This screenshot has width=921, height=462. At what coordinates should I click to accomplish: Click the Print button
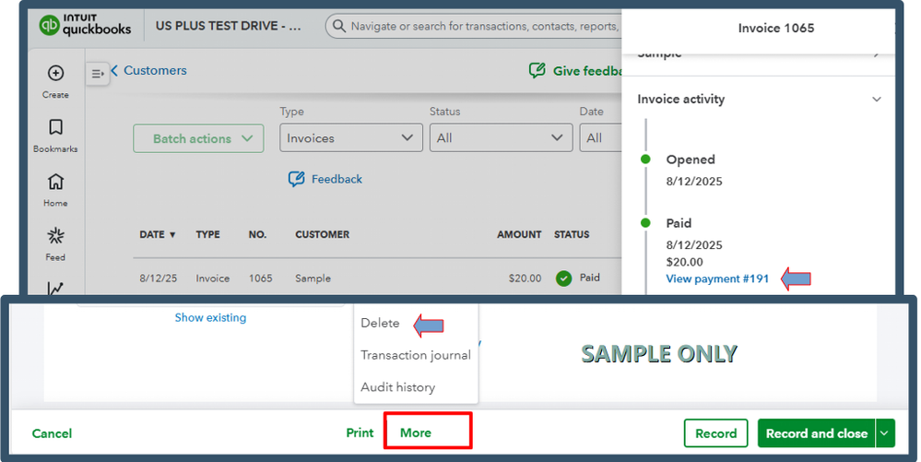[x=360, y=433]
